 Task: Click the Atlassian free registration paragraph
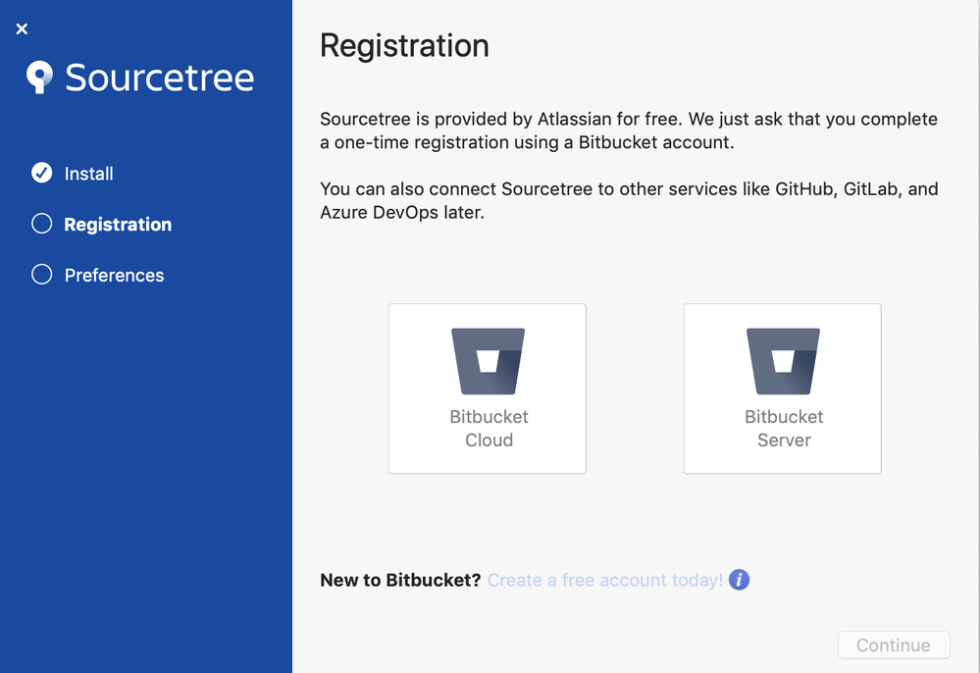coord(629,130)
